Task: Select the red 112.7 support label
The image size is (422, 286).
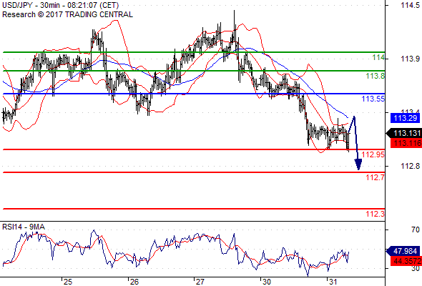Action: (376, 177)
